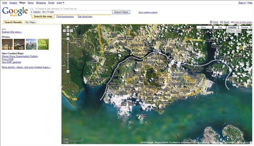Open Sheng Siong Supermarket Outlets link

click(x=20, y=56)
